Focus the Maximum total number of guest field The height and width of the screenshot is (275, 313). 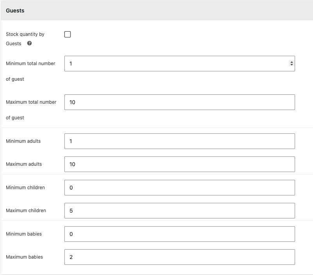180,102
